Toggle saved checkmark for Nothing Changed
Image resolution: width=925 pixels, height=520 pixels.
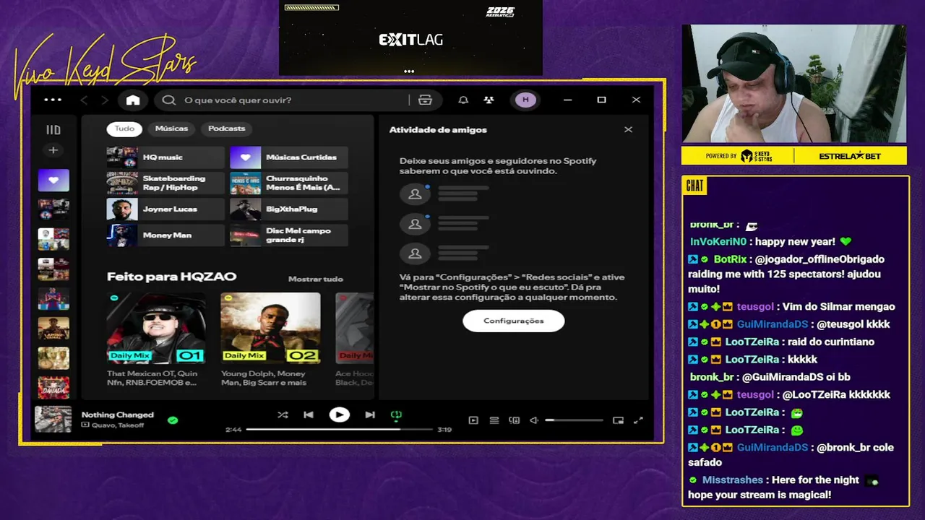click(x=173, y=420)
